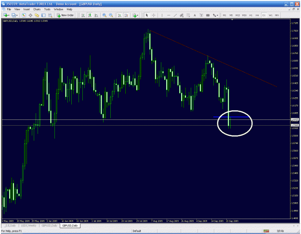Select the equidistant channel tool
Viewport: 301px width, 234px height.
182,15
